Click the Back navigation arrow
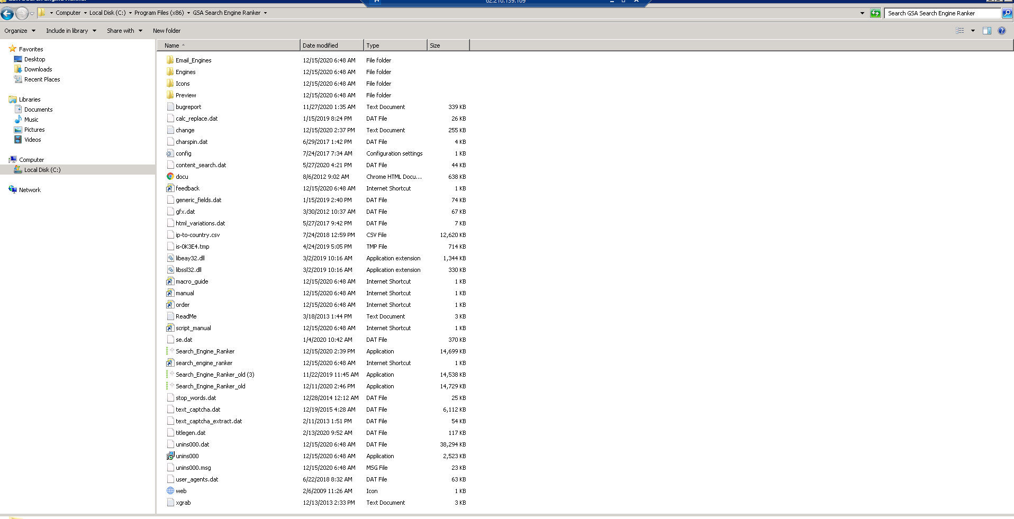The width and height of the screenshot is (1014, 519). pos(7,13)
